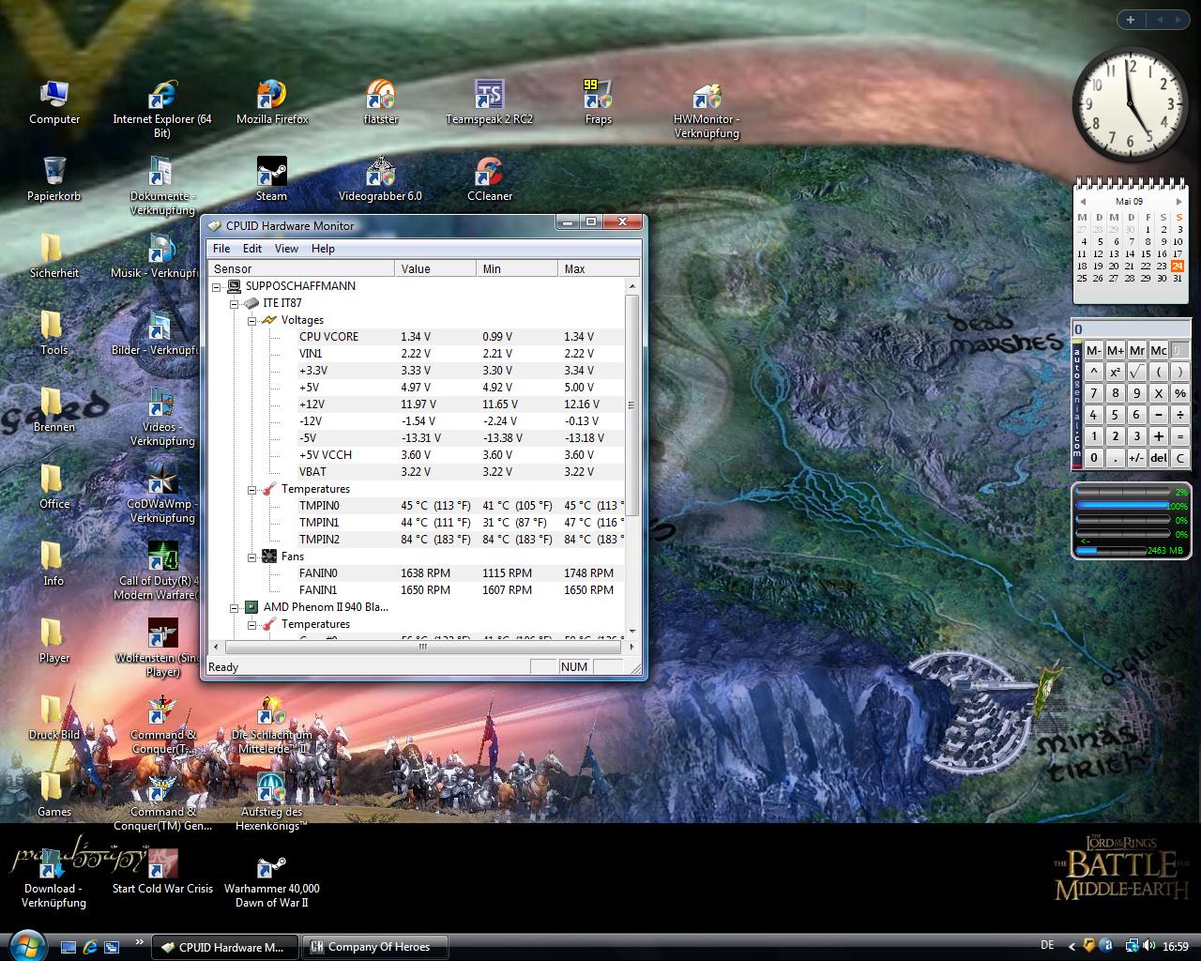Collapse the AMD Phenom II 940 node
Screen dimensions: 1201x961
click(x=235, y=607)
